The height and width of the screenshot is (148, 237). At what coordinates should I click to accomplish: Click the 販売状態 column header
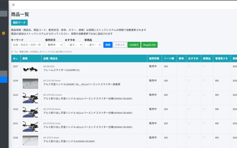coord(154,58)
